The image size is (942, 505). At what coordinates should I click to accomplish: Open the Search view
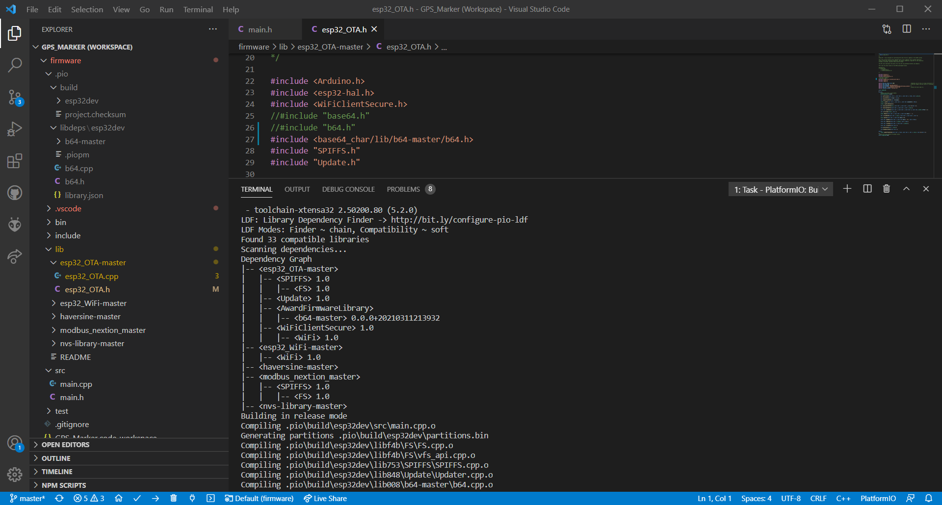coord(15,64)
